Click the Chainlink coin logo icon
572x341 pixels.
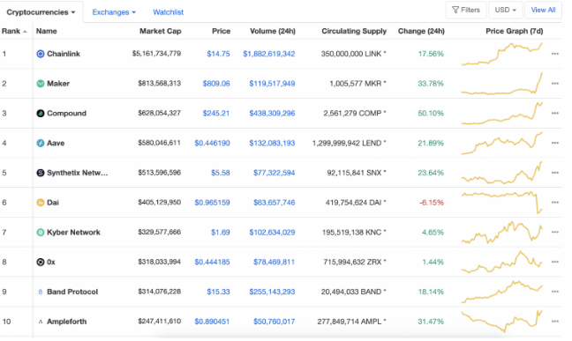41,54
